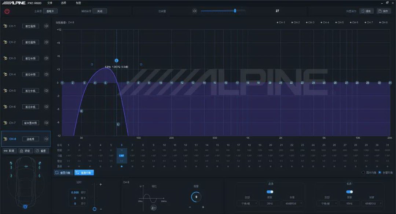
Task: Mute channel CH-8 with its speaker icon
Action: [x=46, y=139]
